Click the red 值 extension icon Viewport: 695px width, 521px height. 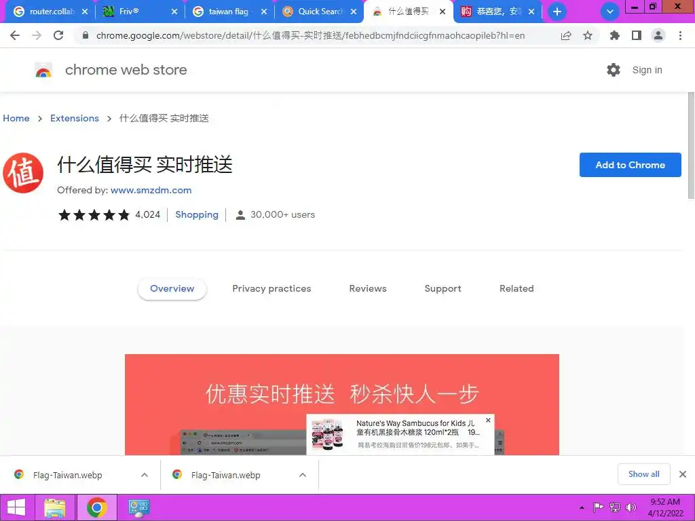click(23, 173)
